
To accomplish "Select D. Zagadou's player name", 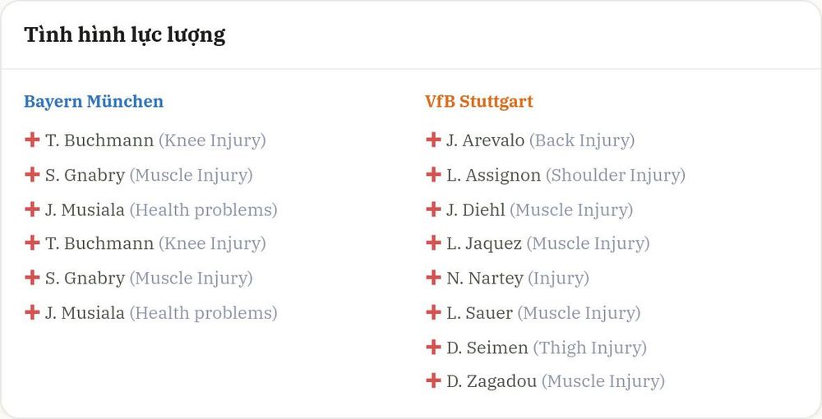I will click(x=492, y=381).
